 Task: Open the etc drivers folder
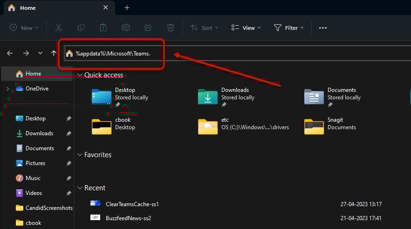pos(208,127)
